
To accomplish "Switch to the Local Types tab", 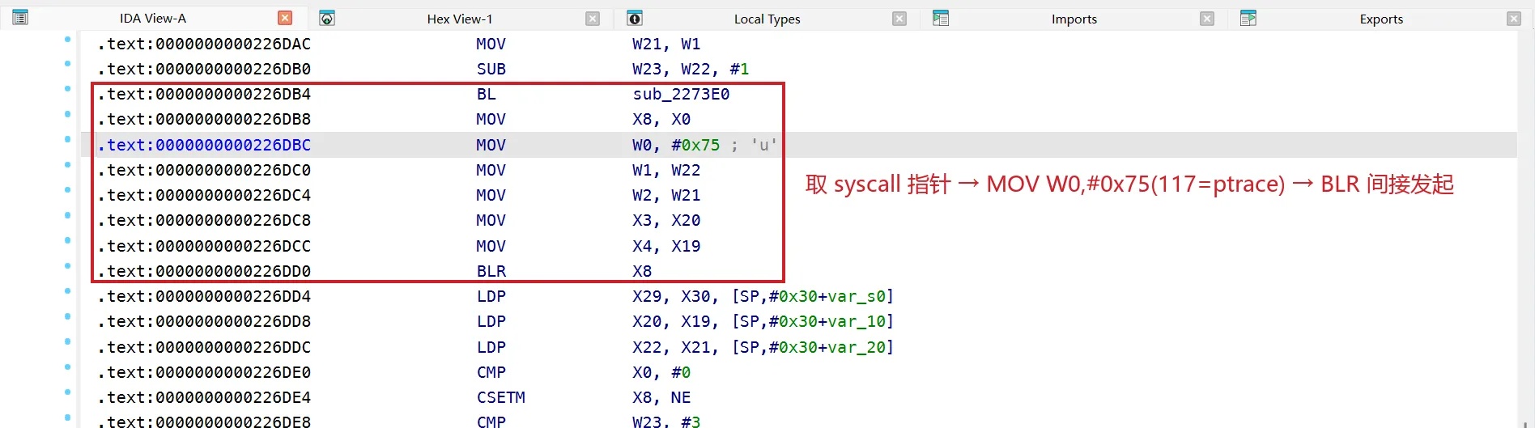I will (767, 19).
